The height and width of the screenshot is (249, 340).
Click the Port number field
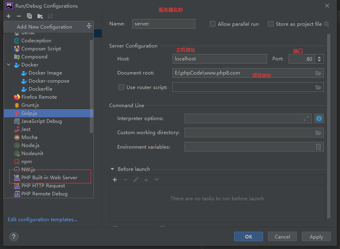(x=301, y=59)
